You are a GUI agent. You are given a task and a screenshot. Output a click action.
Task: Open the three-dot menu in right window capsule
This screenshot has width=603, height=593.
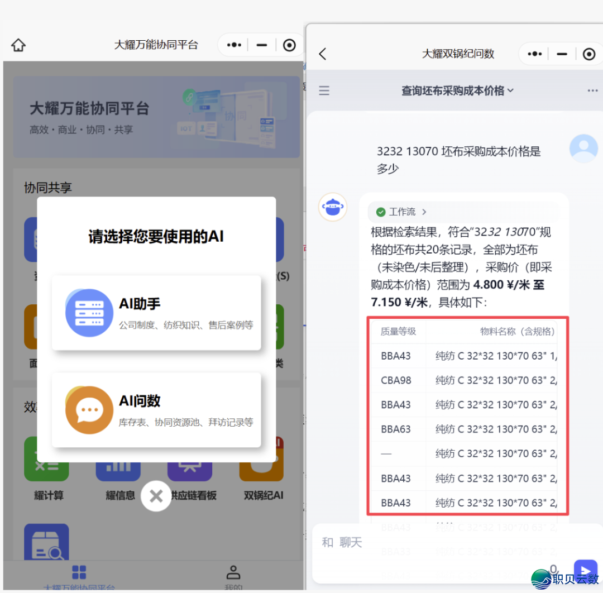pos(534,54)
